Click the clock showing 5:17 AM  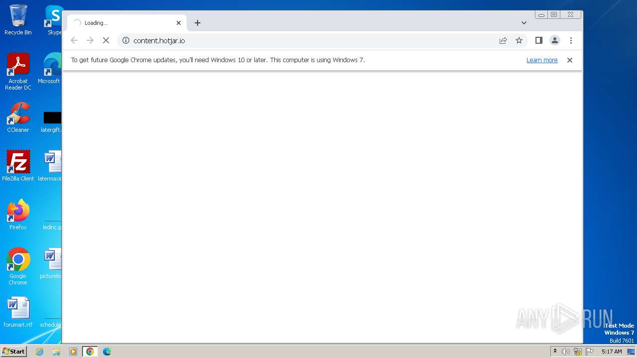point(612,352)
